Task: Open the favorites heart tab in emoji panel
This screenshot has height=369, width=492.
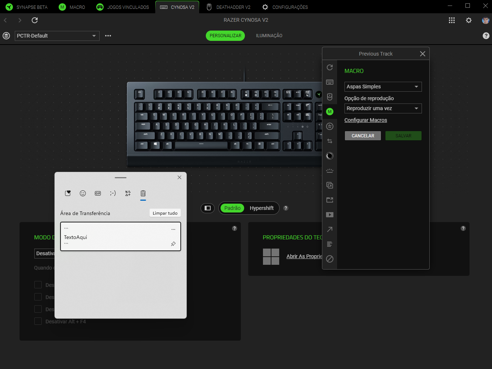Action: pos(68,193)
